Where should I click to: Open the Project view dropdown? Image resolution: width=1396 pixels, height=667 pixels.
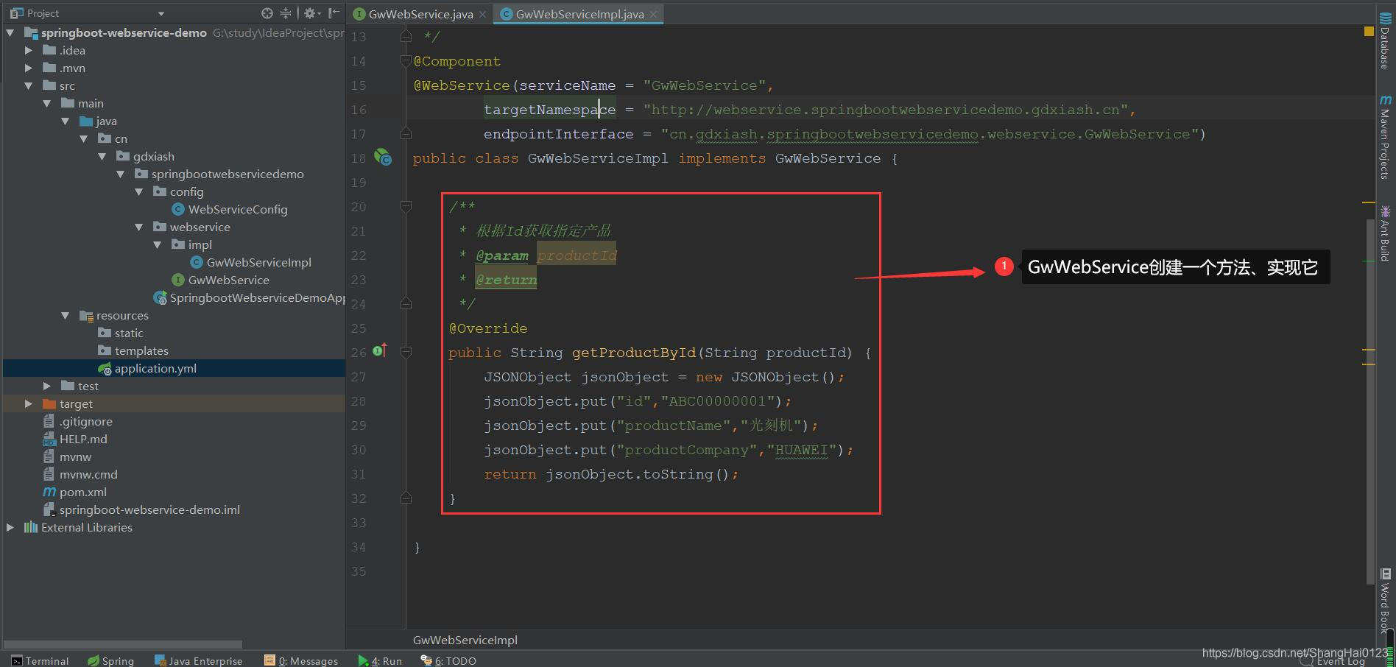click(x=161, y=13)
